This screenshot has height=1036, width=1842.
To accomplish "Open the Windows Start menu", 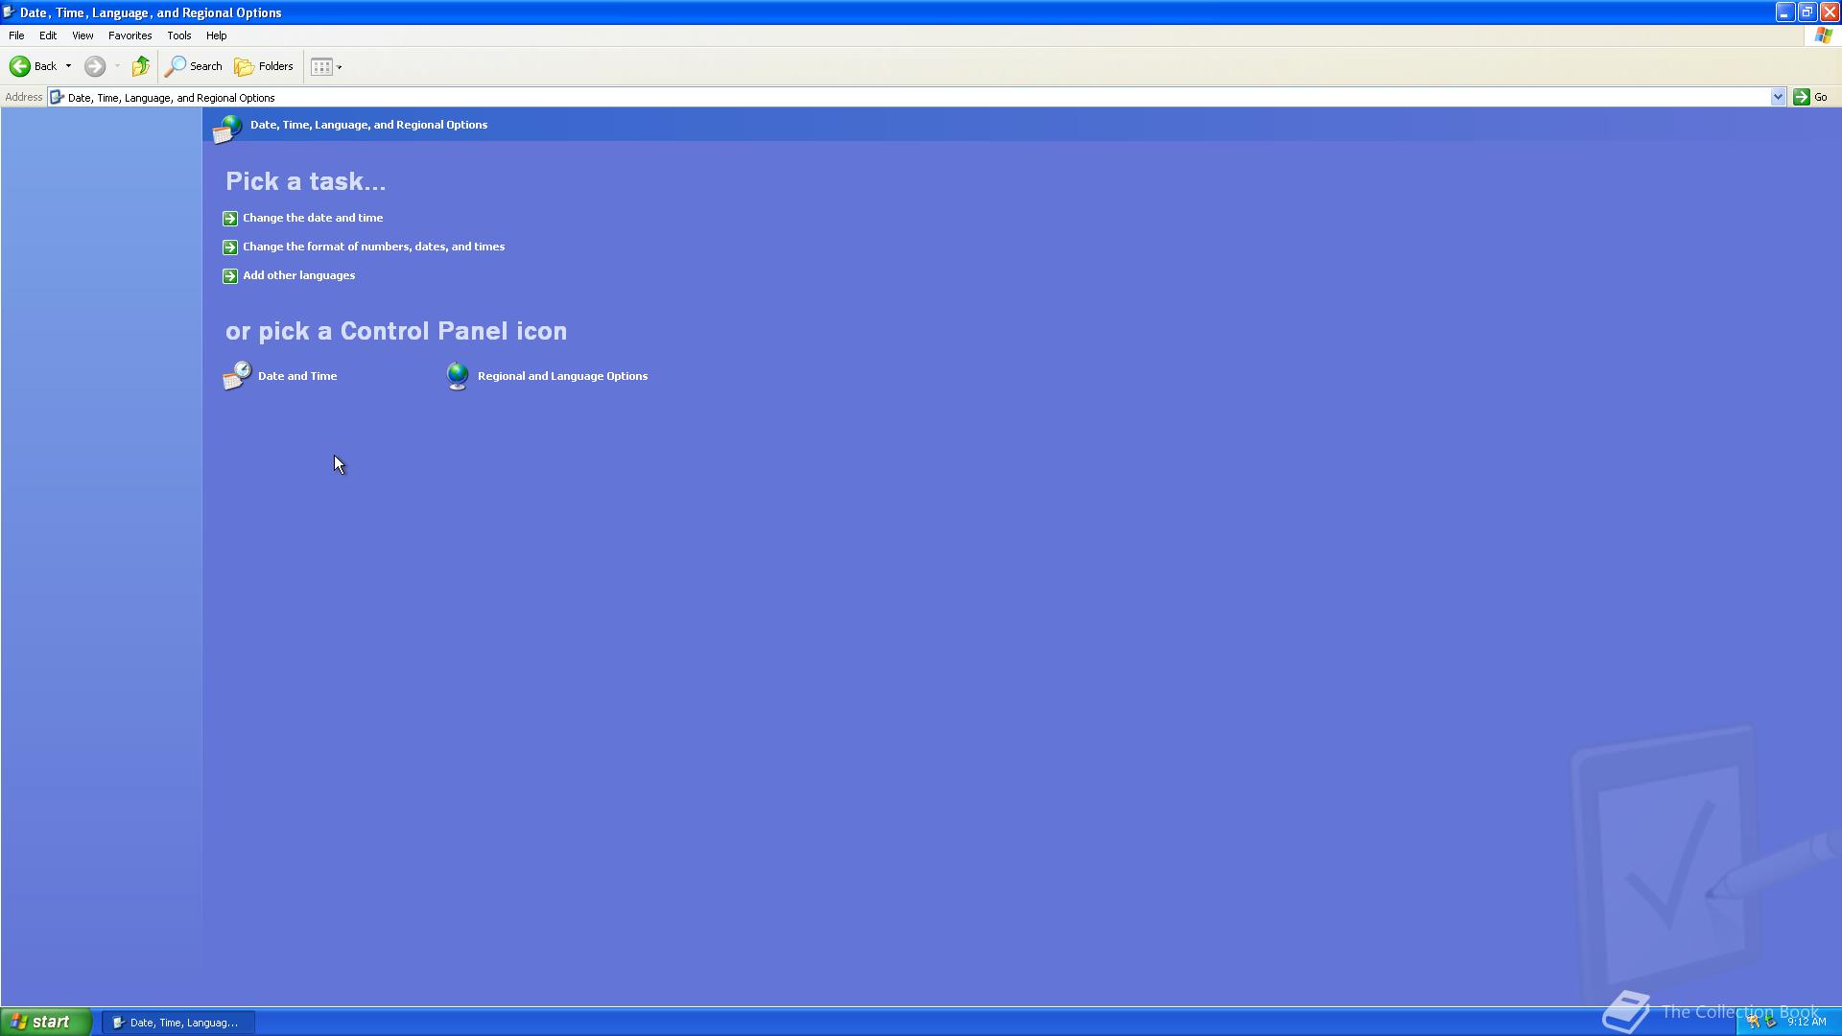I will (45, 1022).
